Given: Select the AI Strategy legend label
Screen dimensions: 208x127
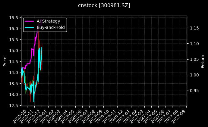Looking at the screenshot, I should [49, 21].
